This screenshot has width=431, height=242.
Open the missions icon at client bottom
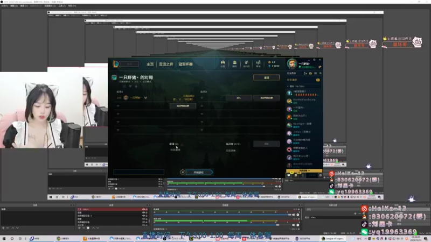[296, 175]
